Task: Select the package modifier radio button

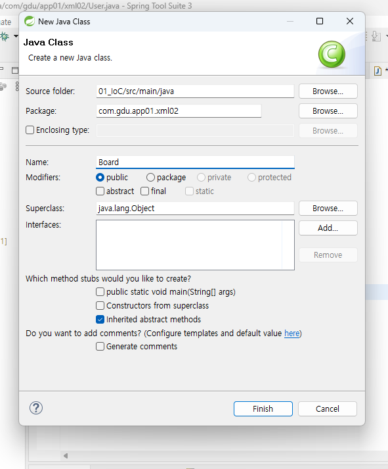Action: click(x=150, y=178)
